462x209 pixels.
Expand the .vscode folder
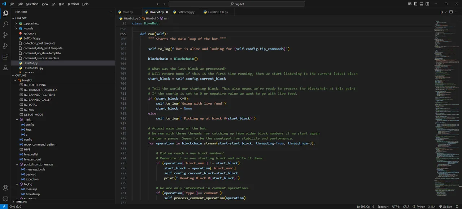tap(16, 28)
